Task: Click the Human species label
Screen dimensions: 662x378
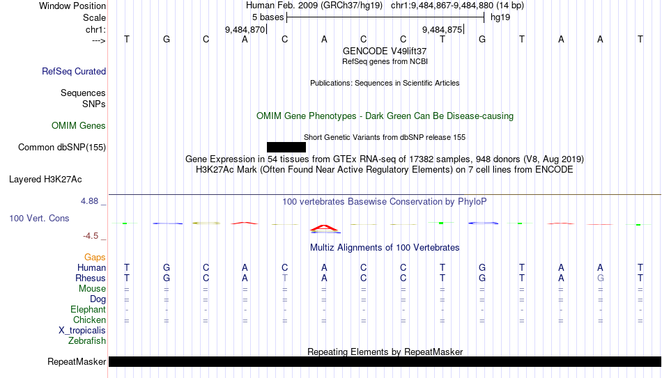Action: click(x=91, y=268)
